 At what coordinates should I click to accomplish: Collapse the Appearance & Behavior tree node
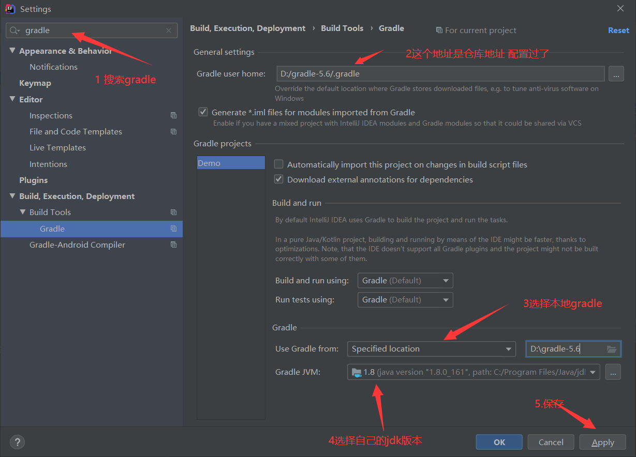pyautogui.click(x=12, y=51)
